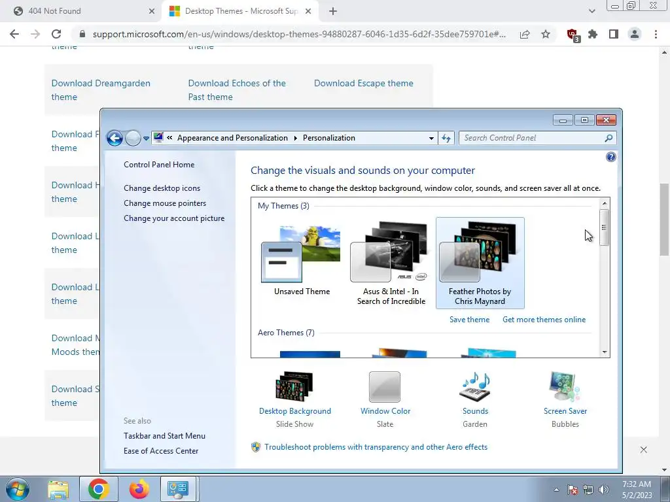Open File Explorer from taskbar

tap(58, 490)
